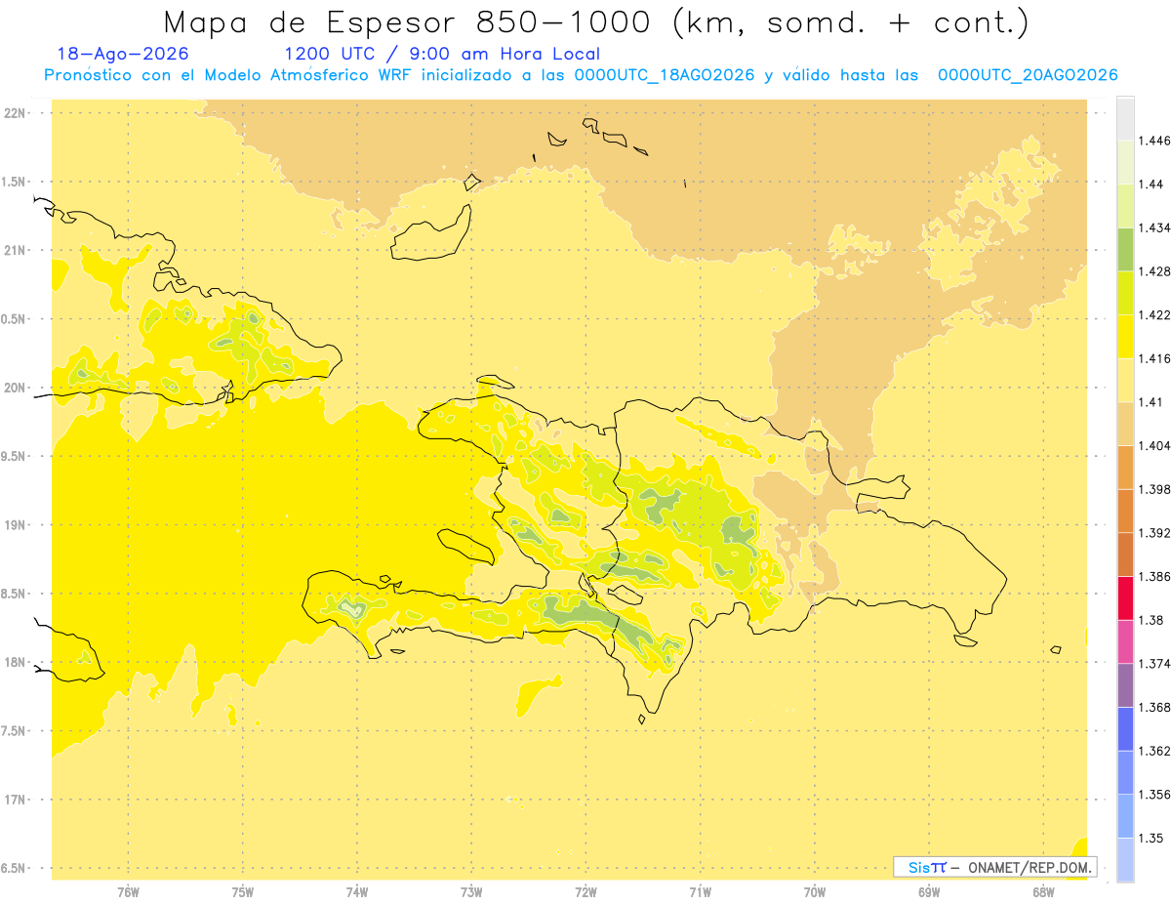Click the 21N latitude label

pyautogui.click(x=16, y=250)
